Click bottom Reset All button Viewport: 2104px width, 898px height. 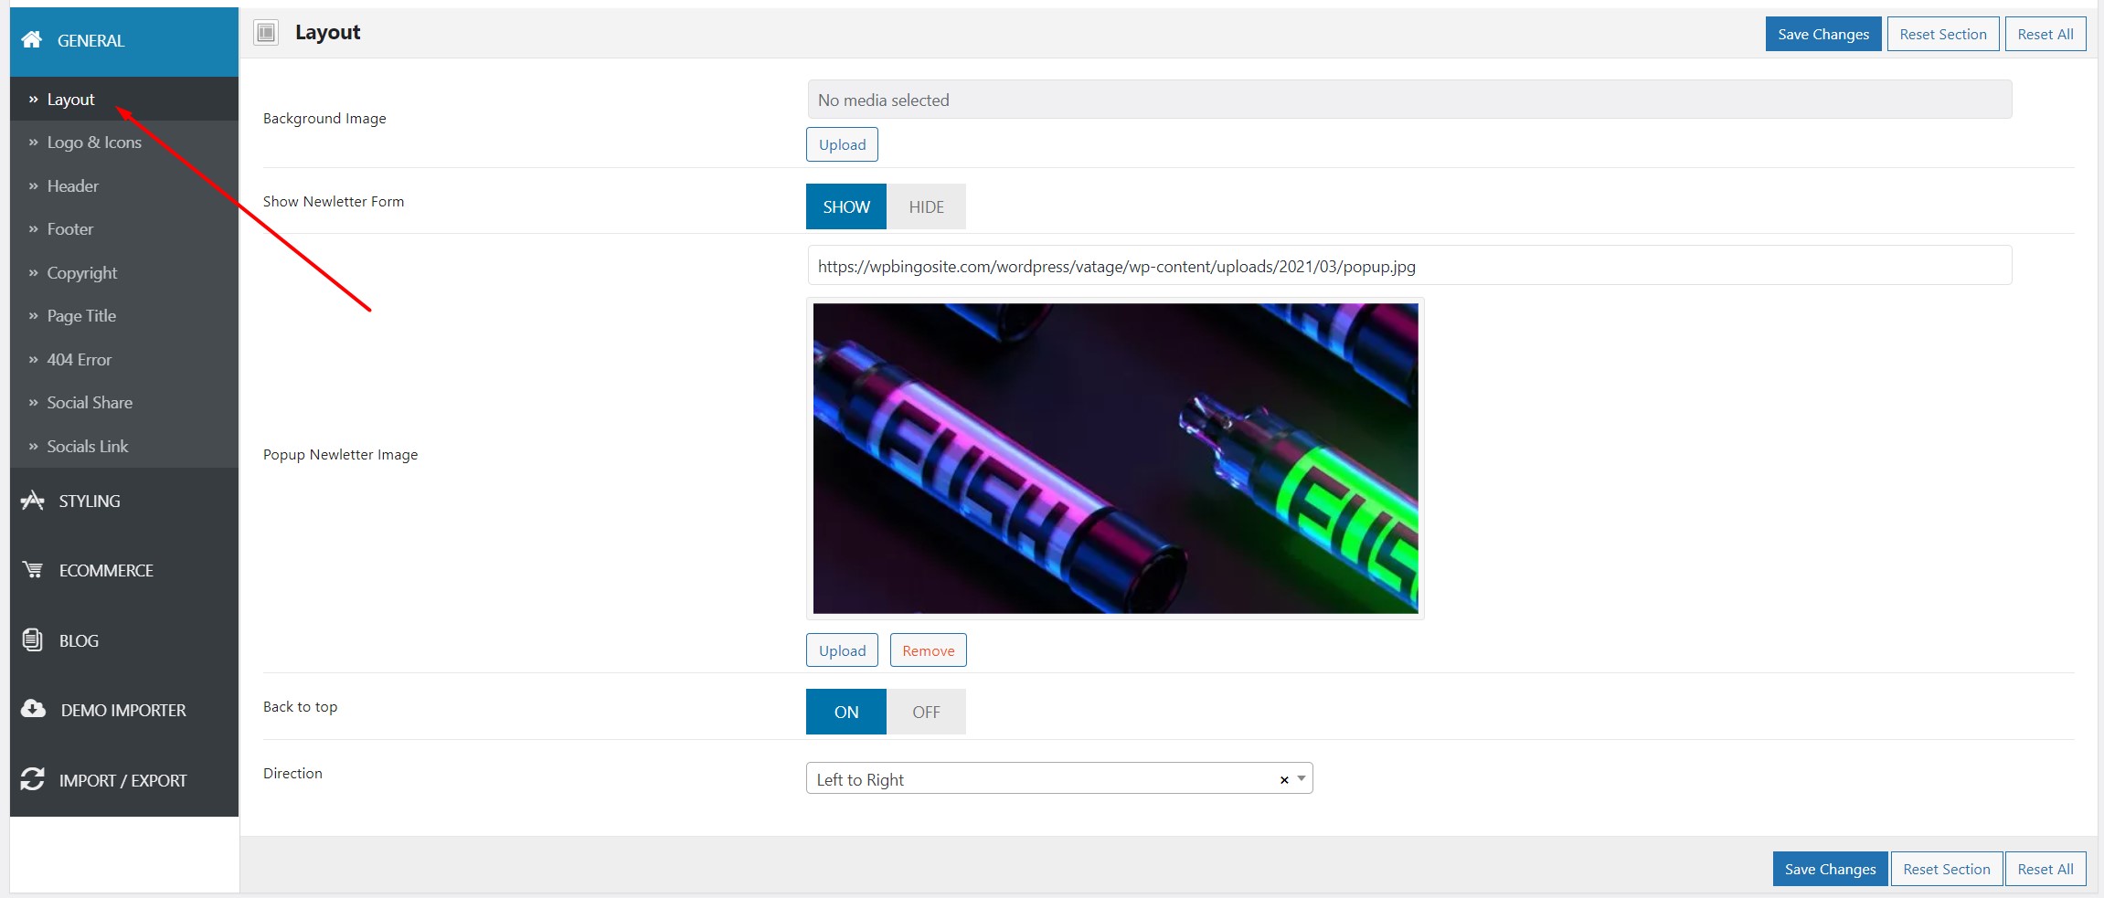click(x=2046, y=869)
